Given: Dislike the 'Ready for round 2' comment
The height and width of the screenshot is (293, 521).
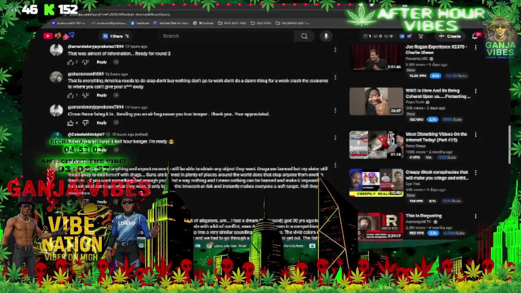Looking at the screenshot, I should pos(85,62).
